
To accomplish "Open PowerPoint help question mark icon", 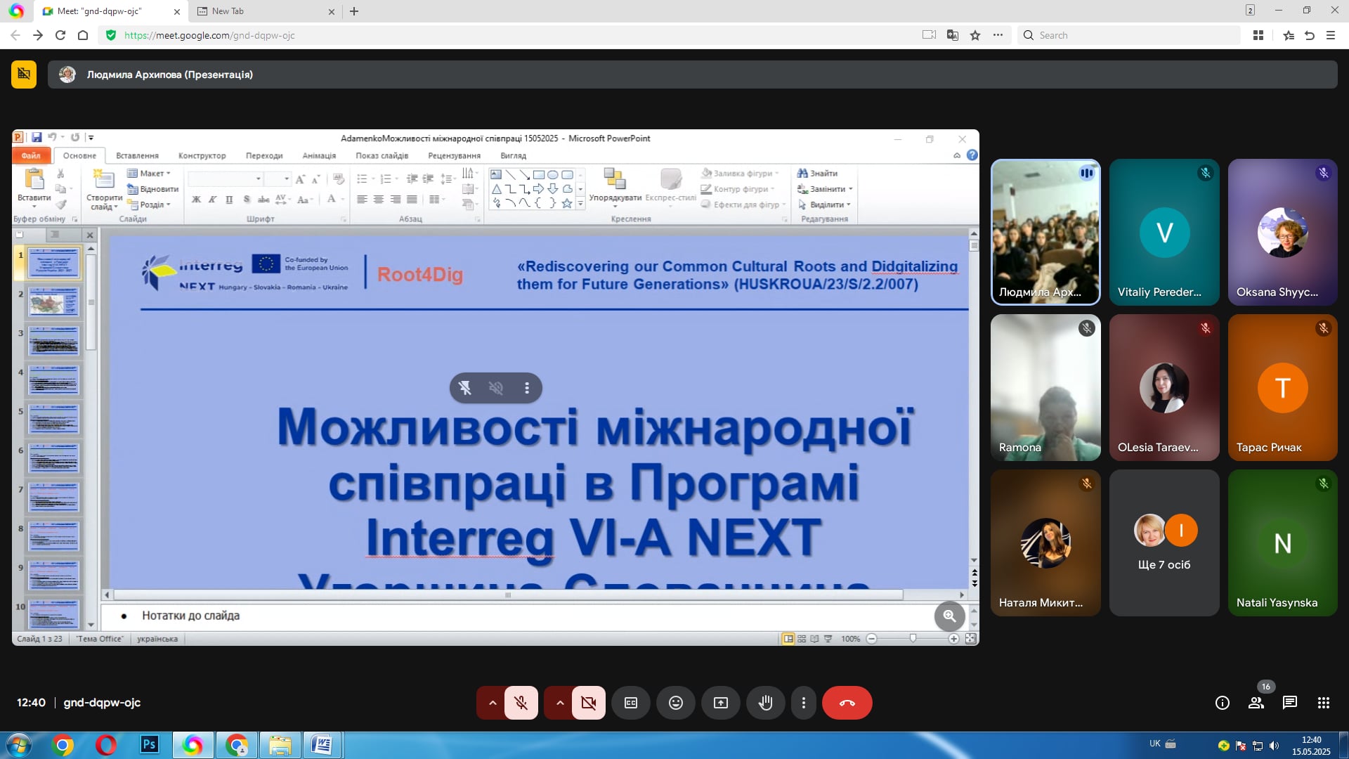I will click(x=972, y=155).
